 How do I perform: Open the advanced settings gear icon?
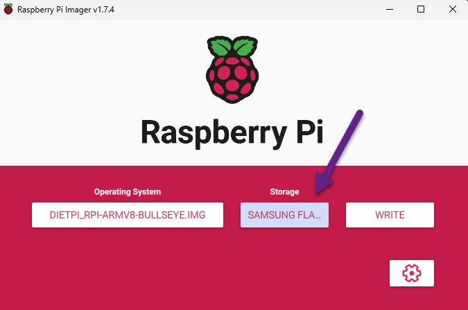(412, 273)
